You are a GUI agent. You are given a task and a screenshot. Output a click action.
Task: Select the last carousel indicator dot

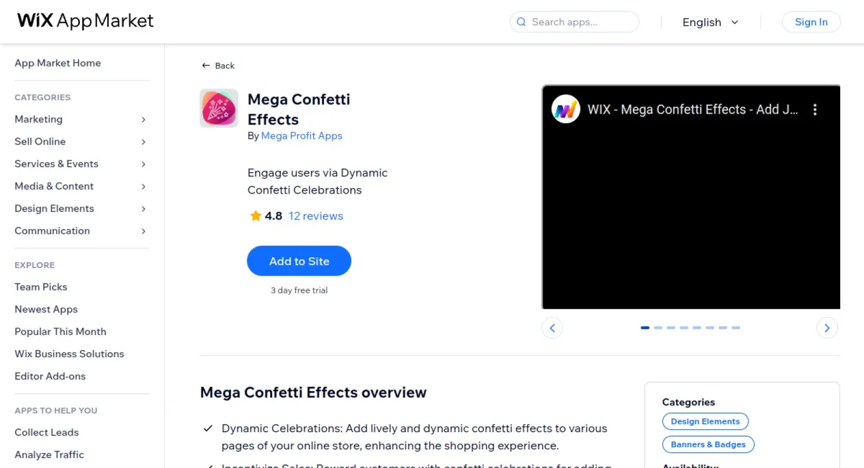[x=736, y=328]
